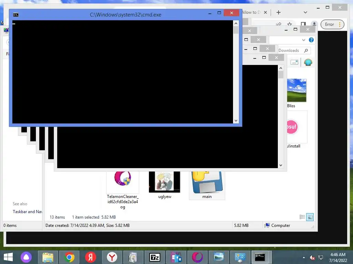353x264 pixels.
Task: Open the photo viewer taskbar icon
Action: tap(219, 257)
